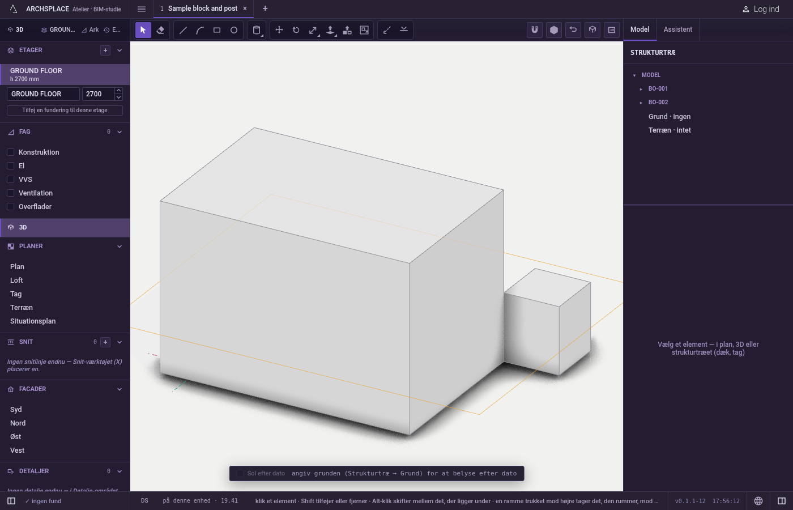
Task: Click the dashed measure tool icon
Action: pos(387,30)
